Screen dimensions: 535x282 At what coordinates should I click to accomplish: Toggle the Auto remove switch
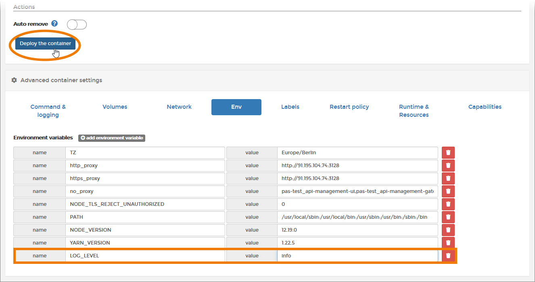coord(77,25)
